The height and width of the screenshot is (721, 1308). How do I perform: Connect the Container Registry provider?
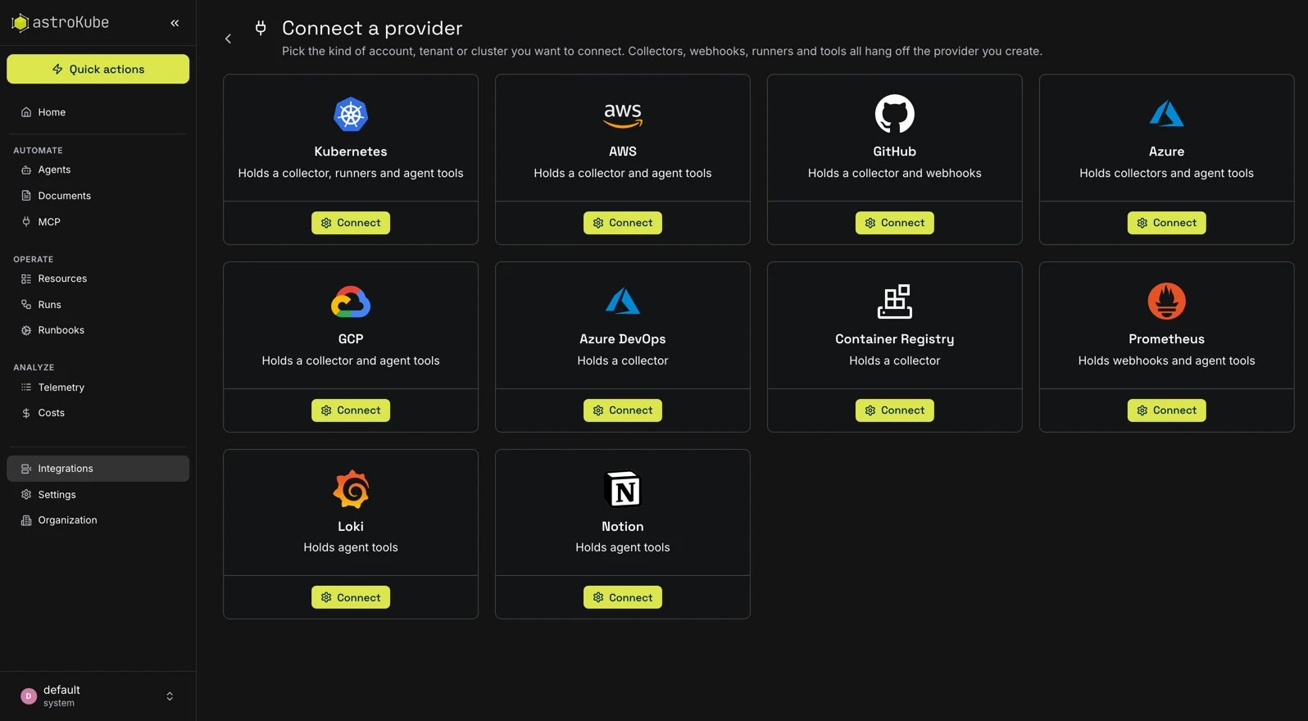click(894, 410)
